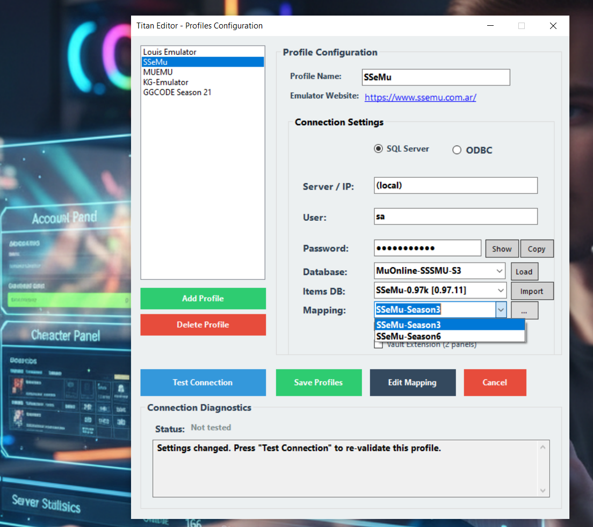Click the Server / IP input field
This screenshot has width=593, height=527.
(x=455, y=185)
